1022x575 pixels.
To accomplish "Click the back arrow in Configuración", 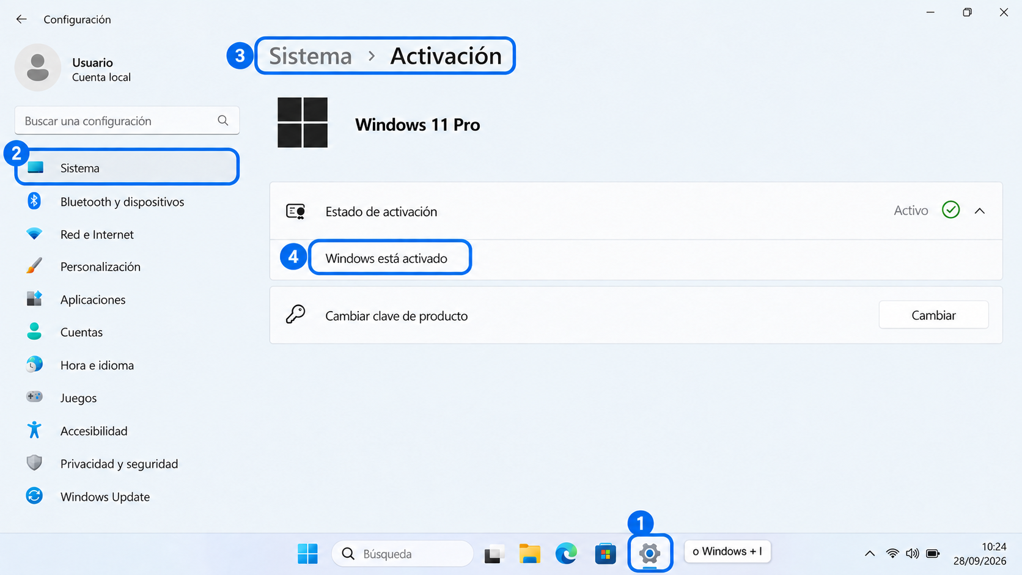I will [x=21, y=19].
